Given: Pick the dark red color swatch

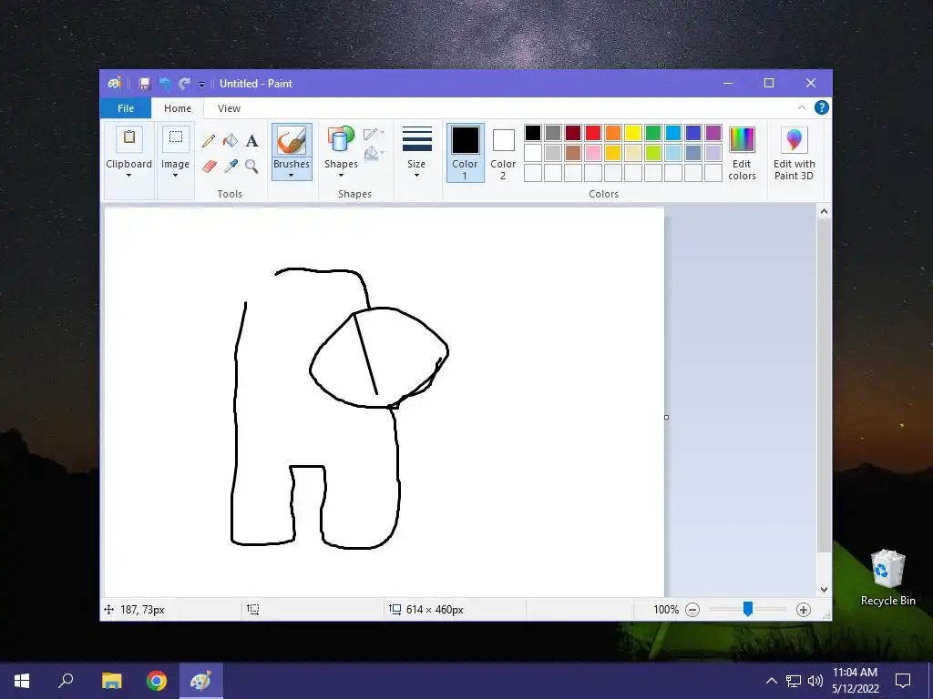Looking at the screenshot, I should [x=573, y=133].
